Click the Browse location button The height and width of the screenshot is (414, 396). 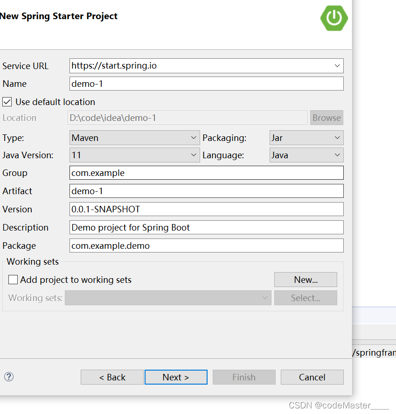(x=327, y=118)
